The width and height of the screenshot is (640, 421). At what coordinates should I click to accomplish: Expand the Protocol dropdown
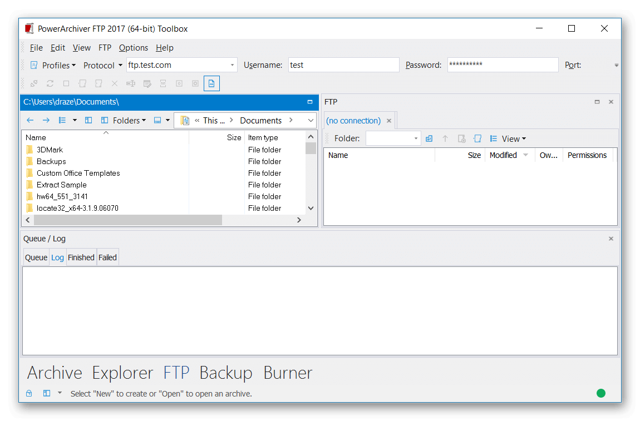102,65
